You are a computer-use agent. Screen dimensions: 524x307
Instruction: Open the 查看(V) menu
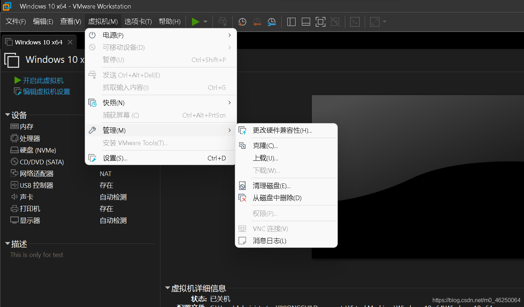pos(71,21)
